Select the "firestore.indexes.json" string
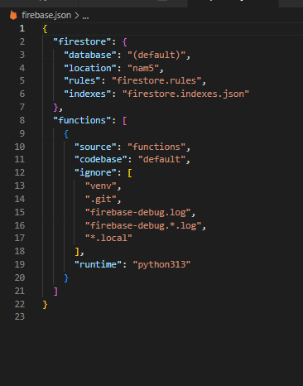 click(x=185, y=94)
